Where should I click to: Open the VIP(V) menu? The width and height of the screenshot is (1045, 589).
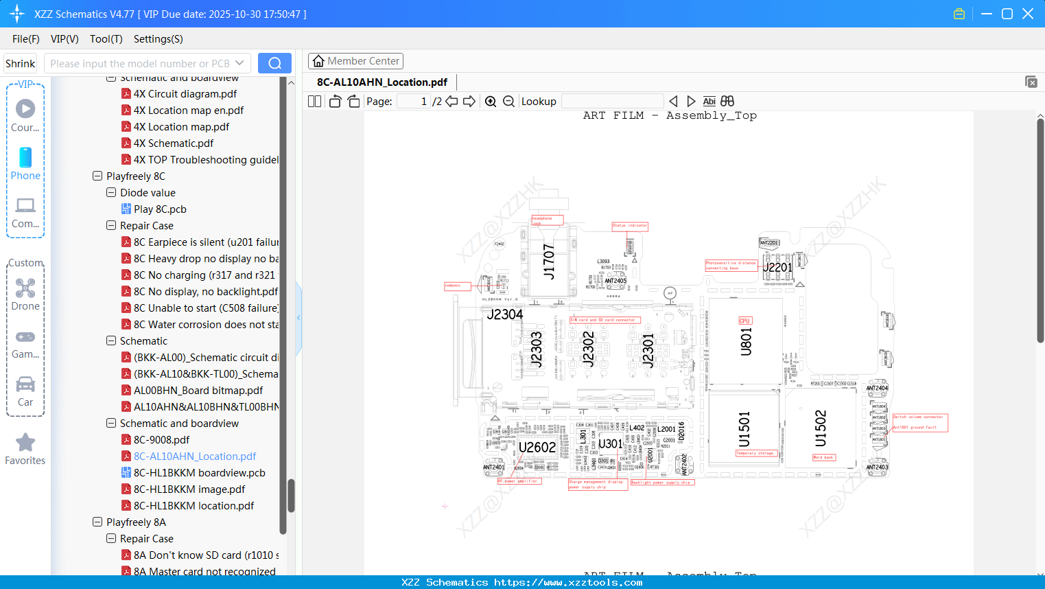point(64,39)
